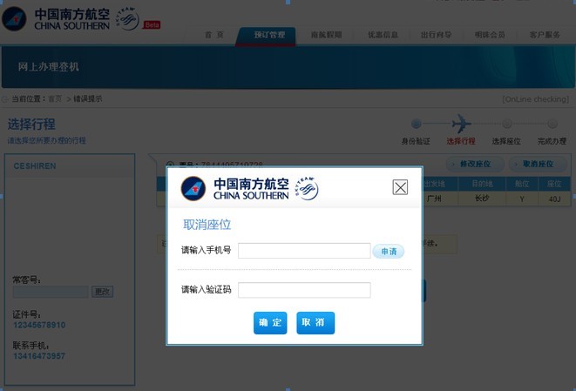Screen dimensions: 576x391
Task: Click the airplane icon at 选择行程 step
Action: (x=461, y=124)
